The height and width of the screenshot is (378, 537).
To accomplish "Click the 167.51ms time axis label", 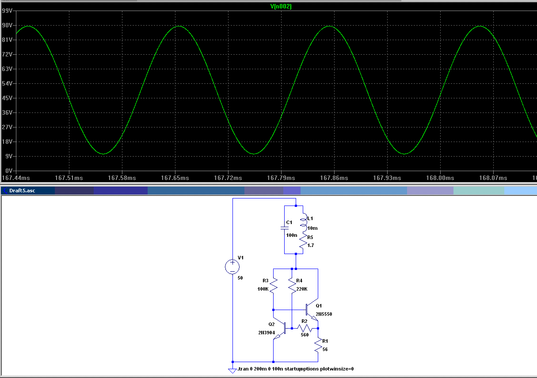I will tap(69, 178).
